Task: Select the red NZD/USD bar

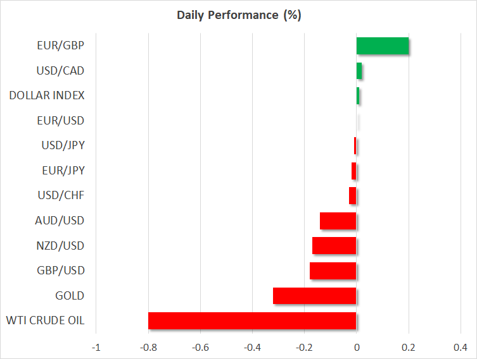Action: click(x=334, y=246)
